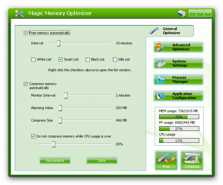Image resolution: width=223 pixels, height=185 pixels.
Task: Minimize the Magic Memory Optimizer window
Action: [x=192, y=13]
